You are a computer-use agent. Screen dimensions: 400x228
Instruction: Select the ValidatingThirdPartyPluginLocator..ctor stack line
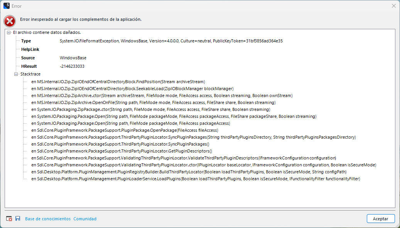pyautogui.click(x=204, y=165)
